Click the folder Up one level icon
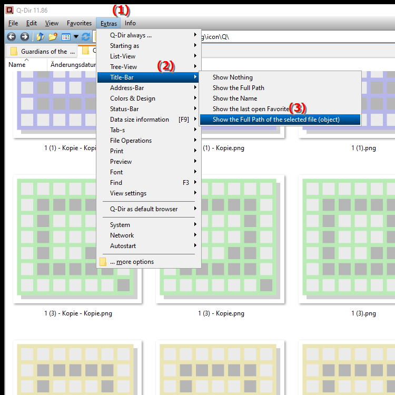Image resolution: width=395 pixels, height=395 pixels. (40, 37)
